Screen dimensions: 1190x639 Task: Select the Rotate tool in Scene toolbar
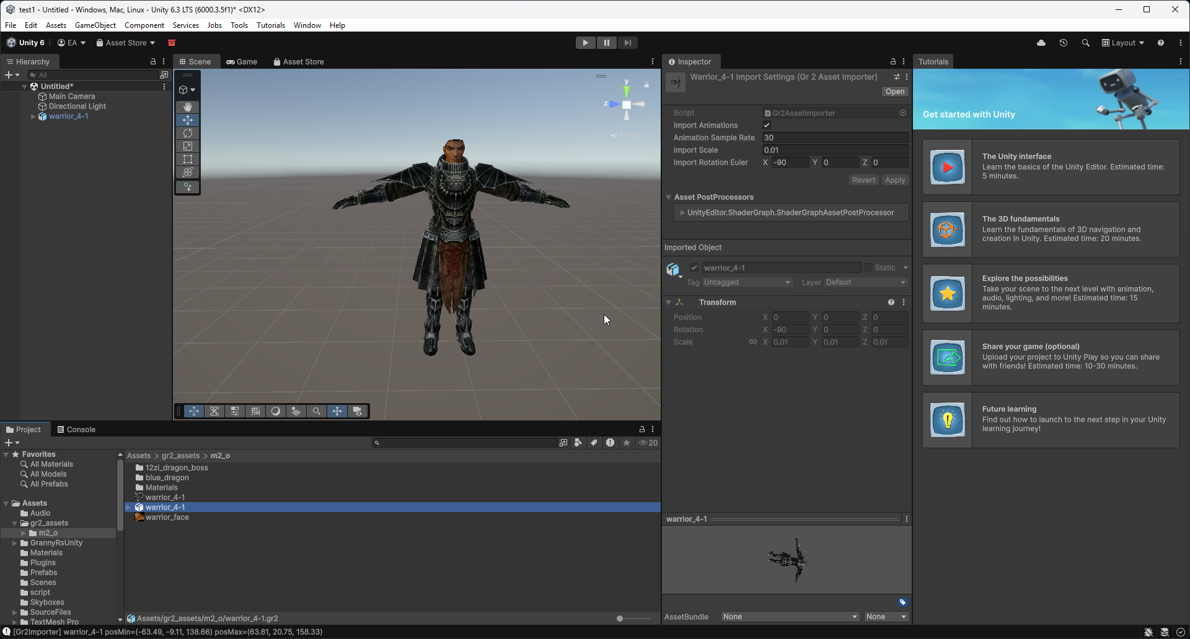pyautogui.click(x=188, y=133)
